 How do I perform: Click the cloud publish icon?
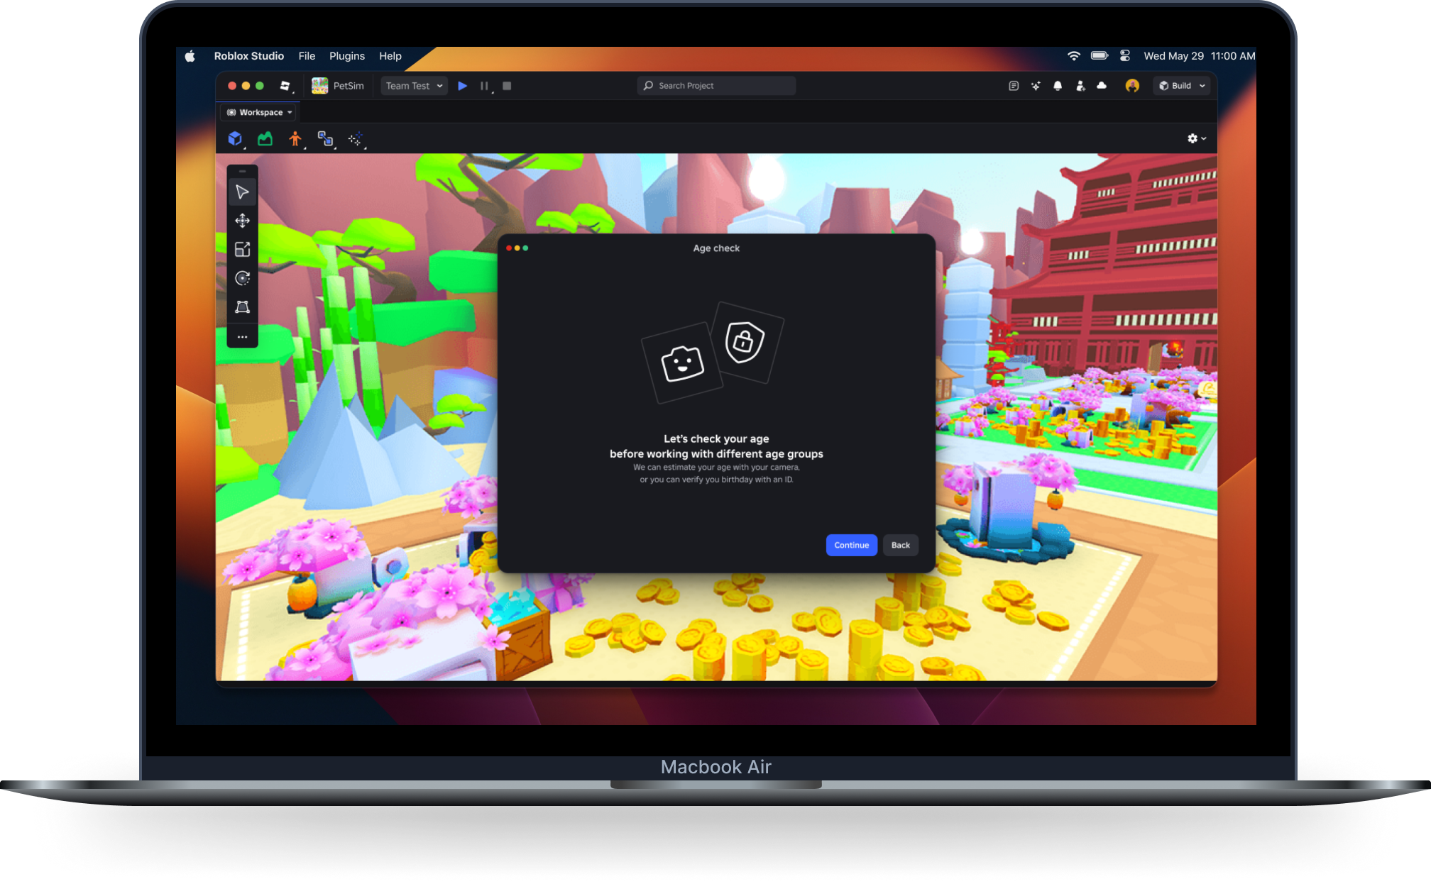1102,86
